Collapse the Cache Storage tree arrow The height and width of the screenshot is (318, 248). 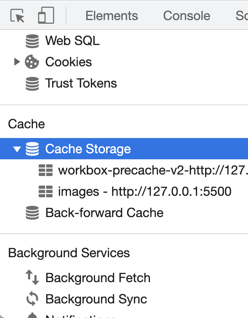tap(17, 149)
